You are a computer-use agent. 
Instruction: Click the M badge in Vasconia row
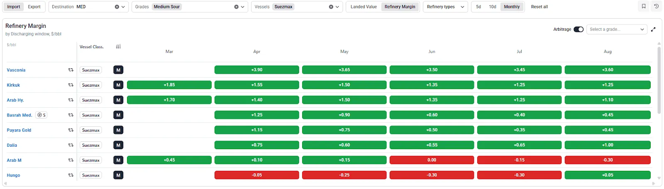click(118, 70)
